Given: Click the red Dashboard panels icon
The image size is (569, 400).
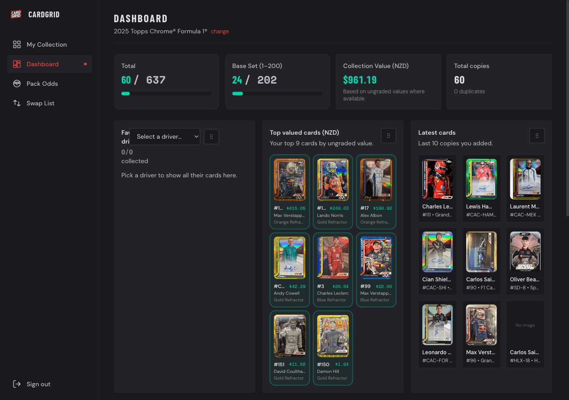Looking at the screenshot, I should (17, 64).
